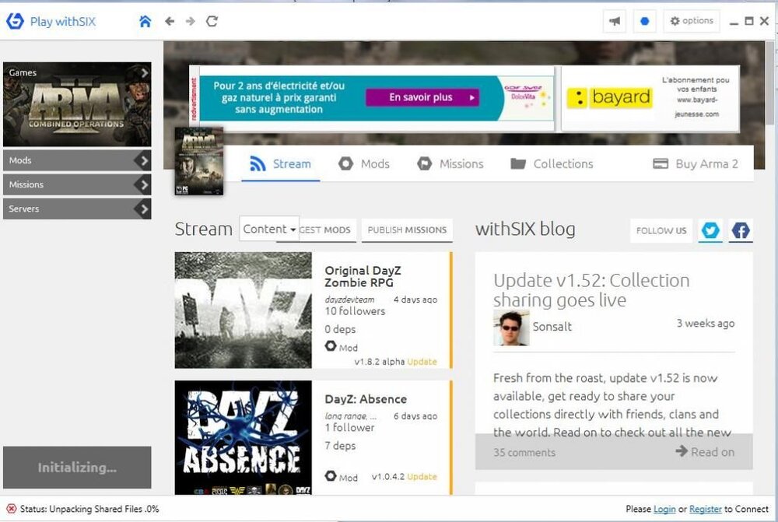Select the Missions sidebar item
This screenshot has height=522, width=778.
(x=77, y=184)
